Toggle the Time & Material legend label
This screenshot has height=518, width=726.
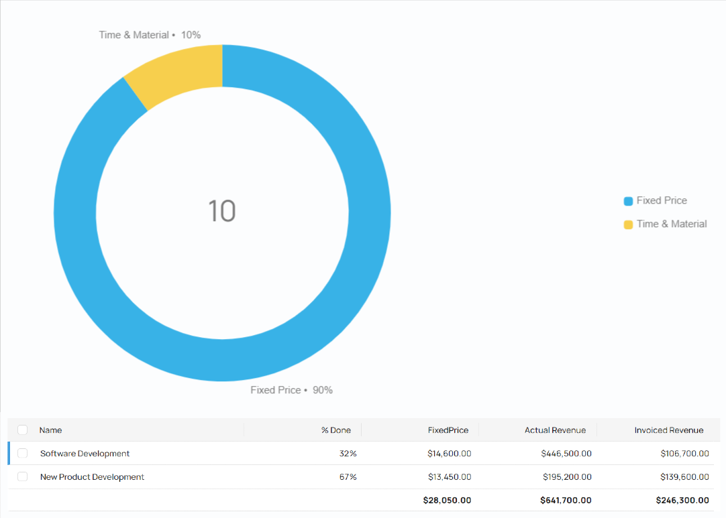click(672, 224)
